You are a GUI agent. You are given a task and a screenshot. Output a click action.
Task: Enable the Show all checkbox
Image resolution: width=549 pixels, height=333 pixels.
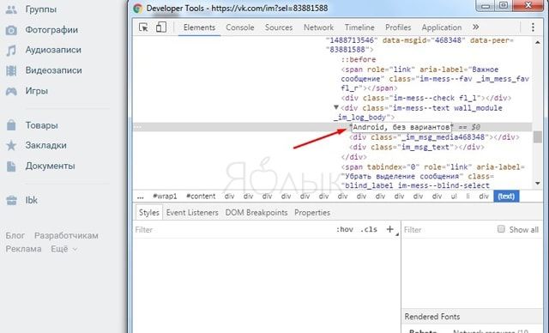501,229
